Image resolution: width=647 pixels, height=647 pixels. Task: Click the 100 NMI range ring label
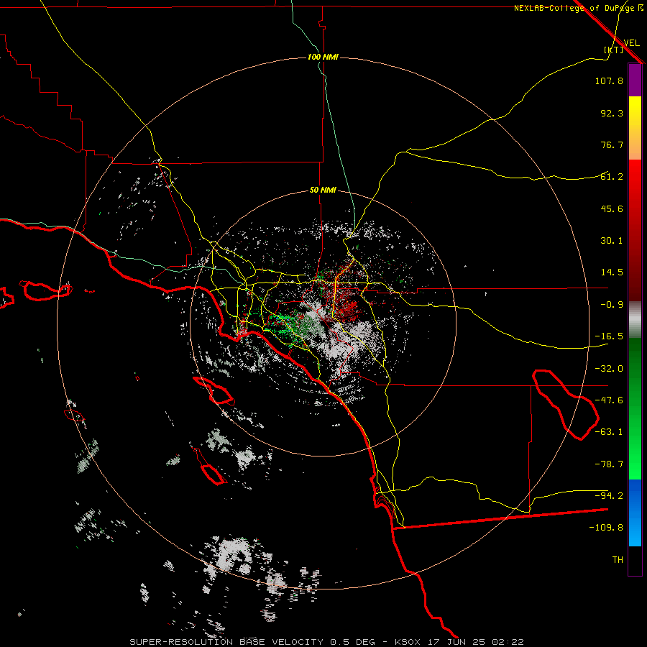click(323, 57)
